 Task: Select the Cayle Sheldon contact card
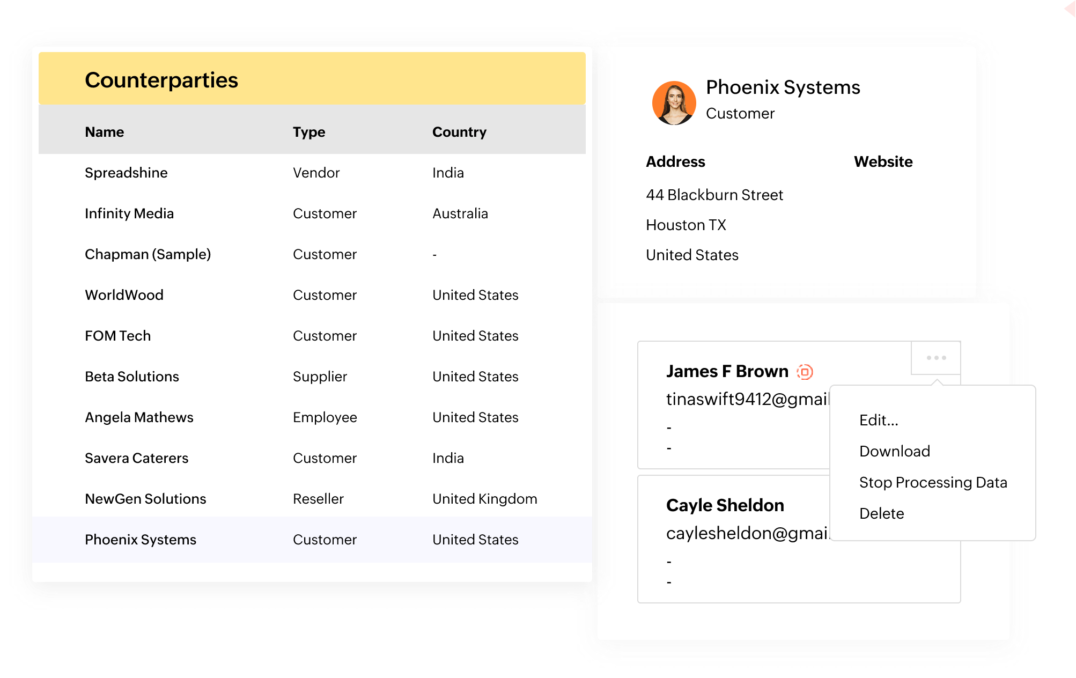[x=725, y=505]
